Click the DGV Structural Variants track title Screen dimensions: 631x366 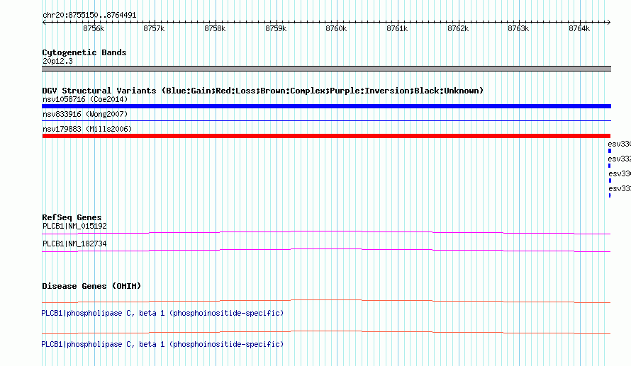click(x=262, y=91)
